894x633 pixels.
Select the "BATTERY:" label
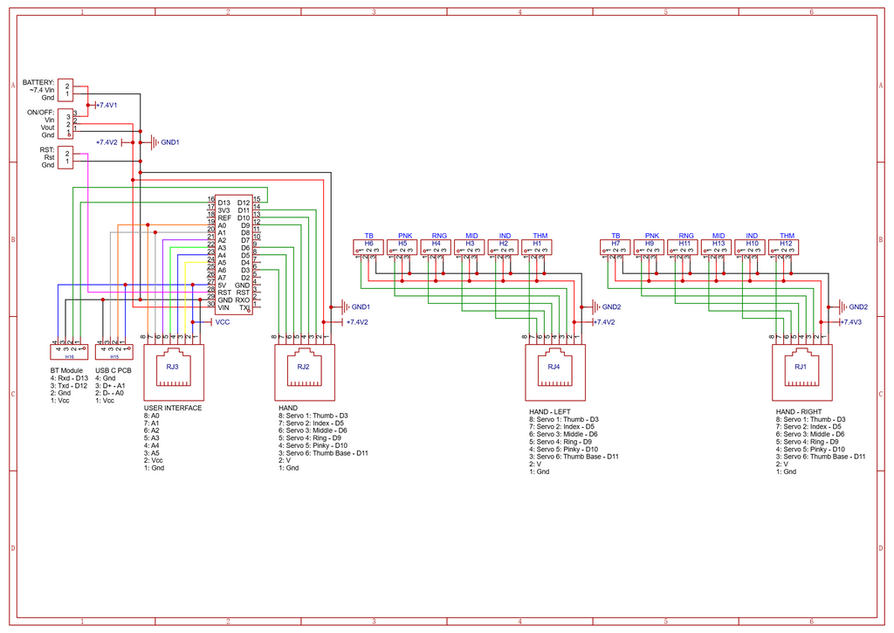pyautogui.click(x=38, y=83)
